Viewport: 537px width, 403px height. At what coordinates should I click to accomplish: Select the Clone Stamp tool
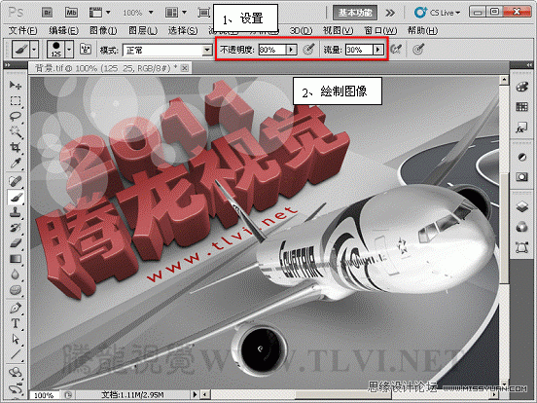16,212
